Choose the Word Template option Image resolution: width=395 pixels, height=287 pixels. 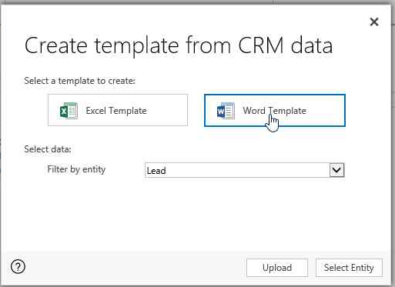click(275, 110)
